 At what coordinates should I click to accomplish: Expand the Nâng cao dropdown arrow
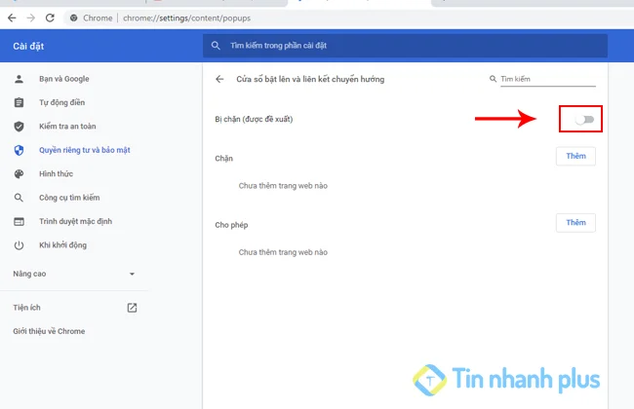coord(132,275)
